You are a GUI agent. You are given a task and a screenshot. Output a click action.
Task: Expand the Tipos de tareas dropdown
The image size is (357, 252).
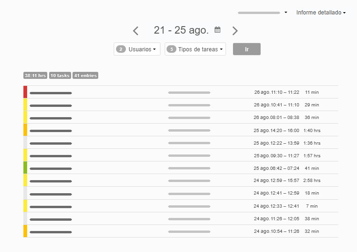pos(195,49)
